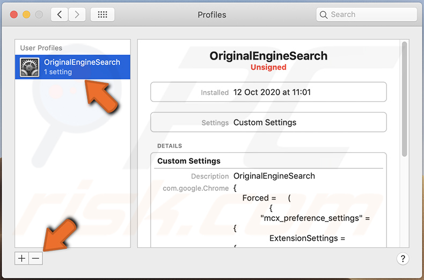Go back with the left chevron button
This screenshot has height=280, width=424.
[59, 14]
